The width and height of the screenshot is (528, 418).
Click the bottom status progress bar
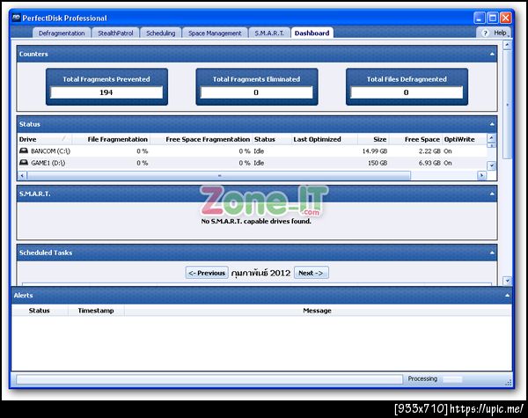(209, 379)
